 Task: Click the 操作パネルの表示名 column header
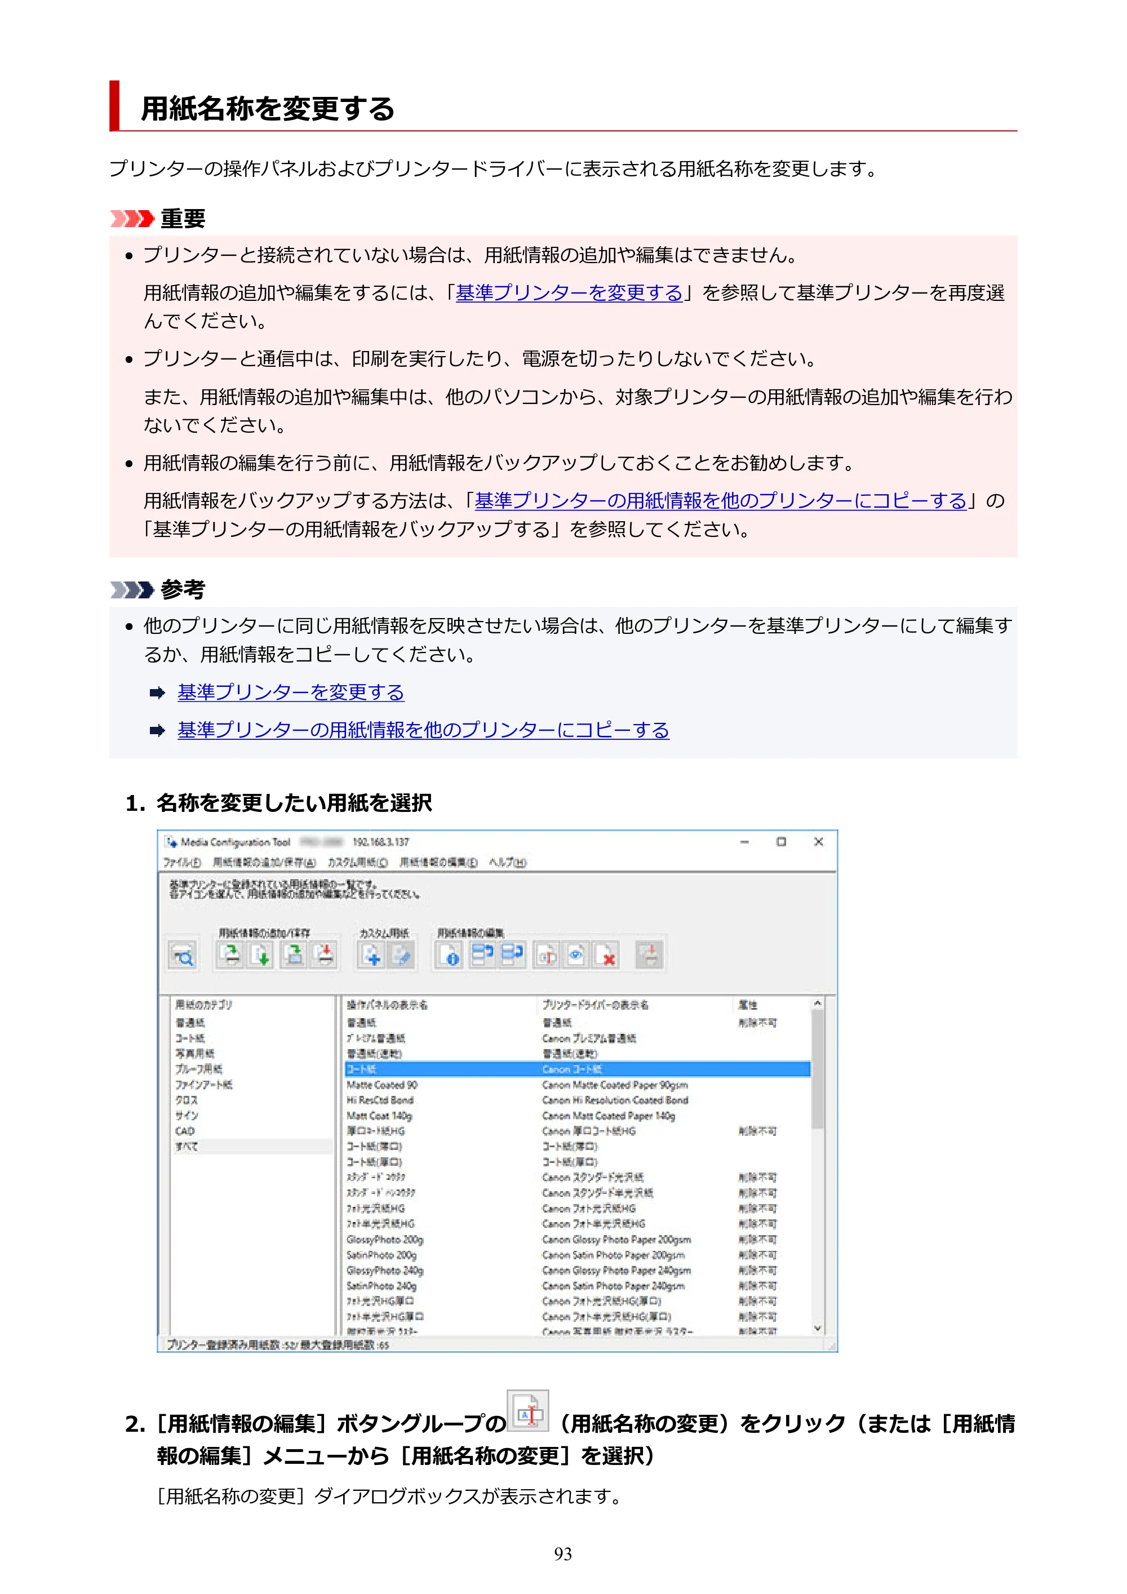(x=388, y=1005)
